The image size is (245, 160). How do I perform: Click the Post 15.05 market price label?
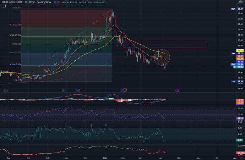[237, 64]
